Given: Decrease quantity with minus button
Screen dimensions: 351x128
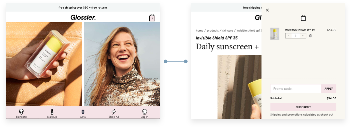Looking at the screenshot, I should pyautogui.click(x=289, y=36).
